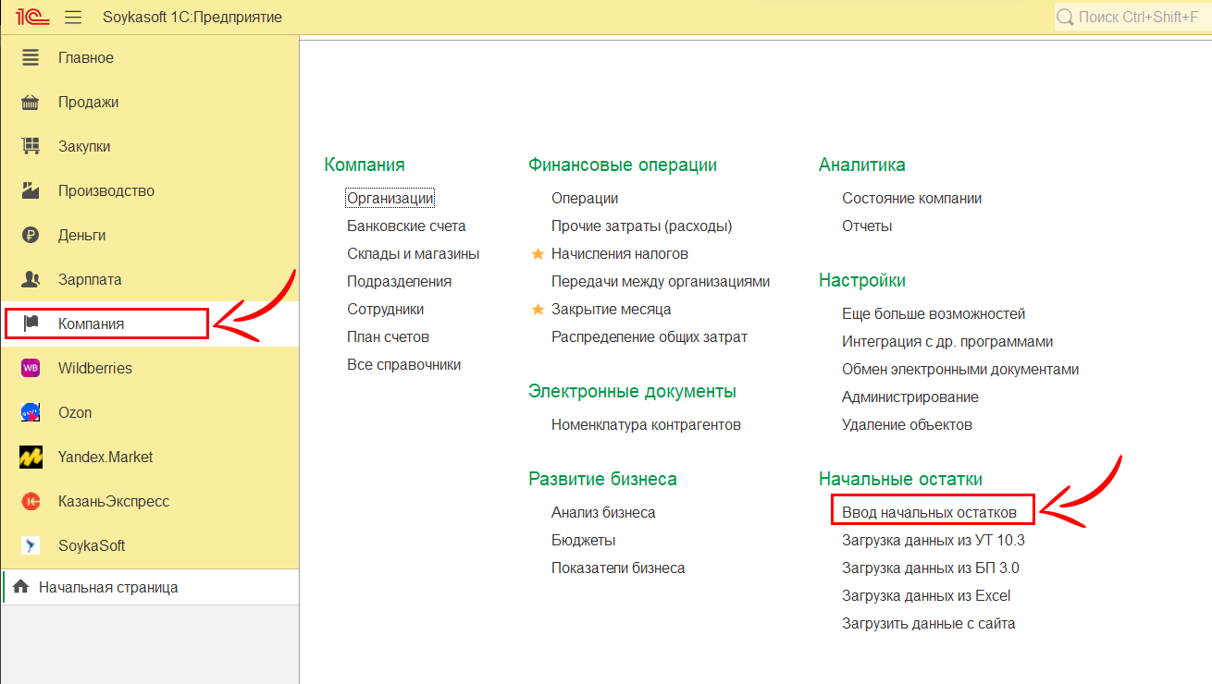Open the hamburger main menu icon
The image size is (1212, 684).
(x=74, y=18)
